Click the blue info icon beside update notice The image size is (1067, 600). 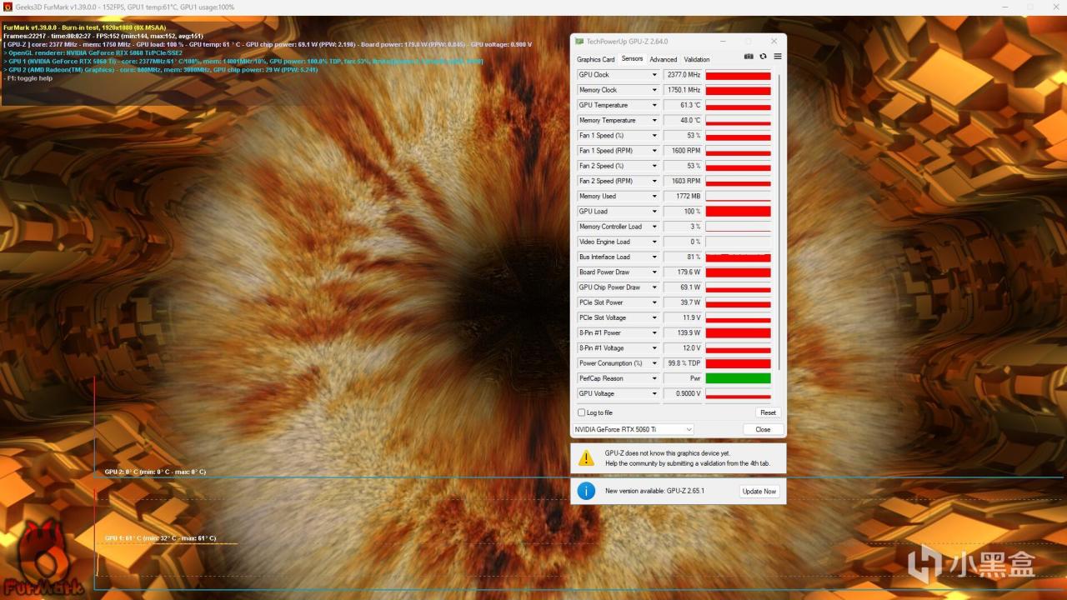[587, 491]
